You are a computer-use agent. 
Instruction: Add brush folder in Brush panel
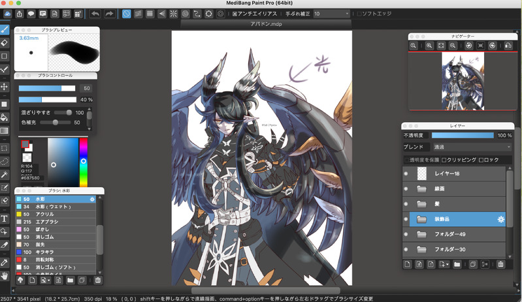(x=70, y=280)
